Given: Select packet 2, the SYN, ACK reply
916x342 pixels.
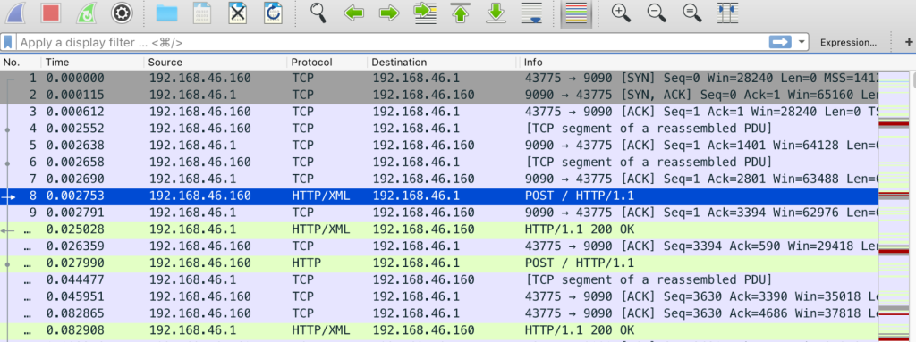Looking at the screenshot, I should [438, 96].
